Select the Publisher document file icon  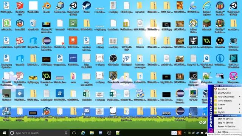[113, 93]
